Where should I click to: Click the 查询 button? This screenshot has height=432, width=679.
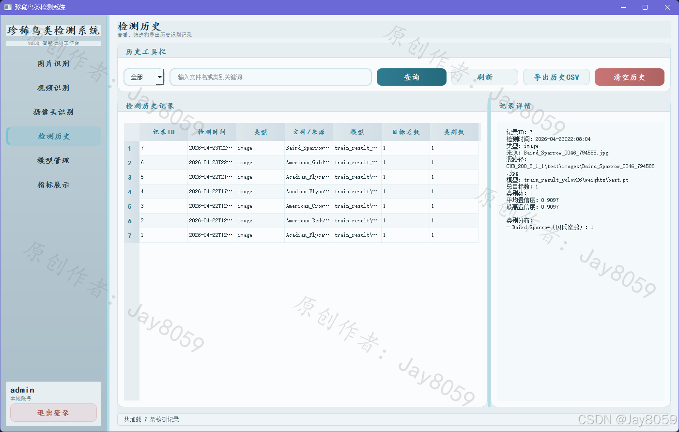point(412,77)
